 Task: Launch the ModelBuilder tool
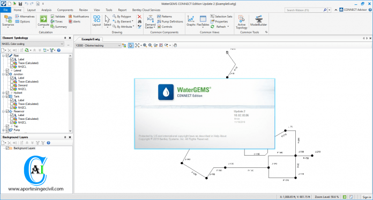tap(258, 21)
